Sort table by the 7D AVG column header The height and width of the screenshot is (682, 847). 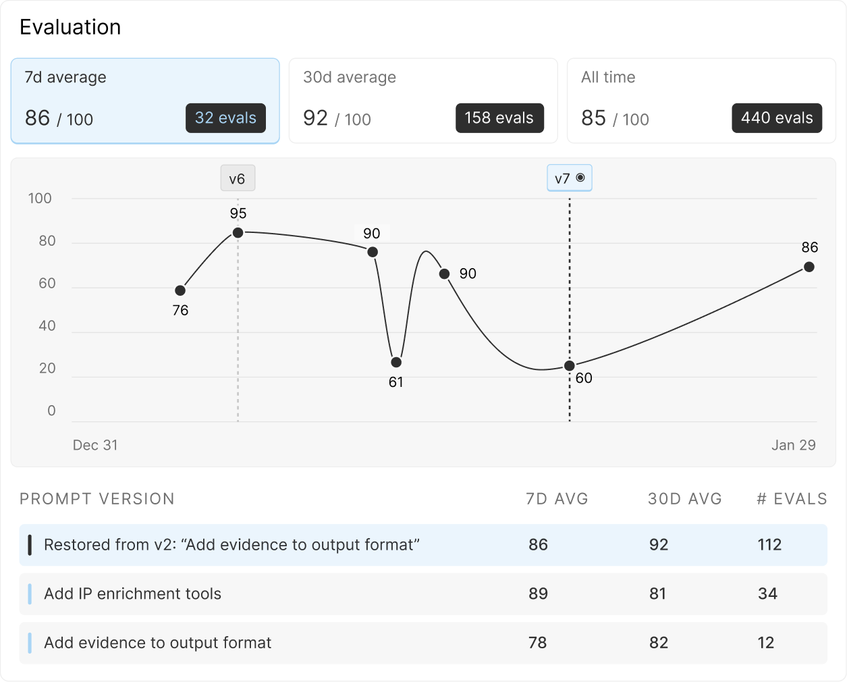(x=557, y=499)
